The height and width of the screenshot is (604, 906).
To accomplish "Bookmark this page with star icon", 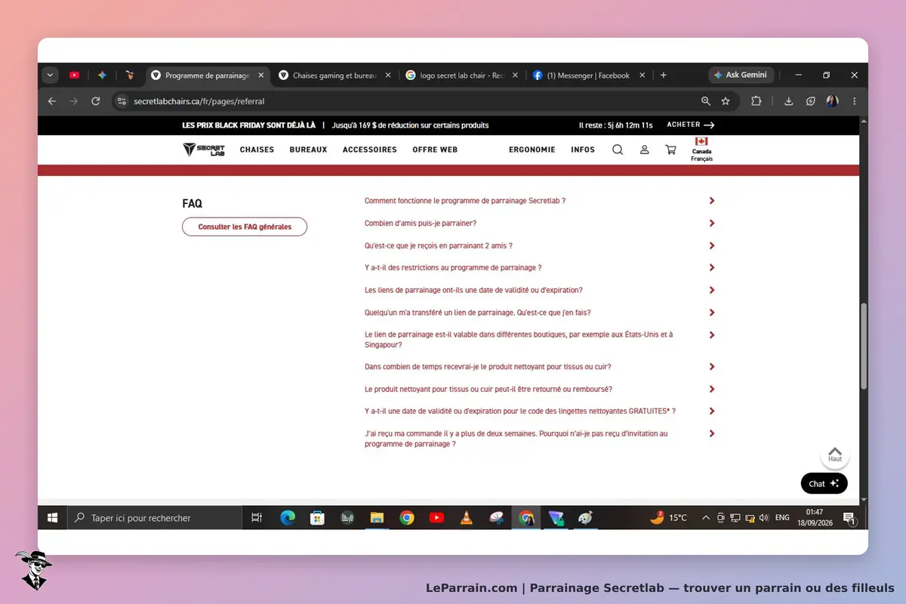I will click(726, 100).
